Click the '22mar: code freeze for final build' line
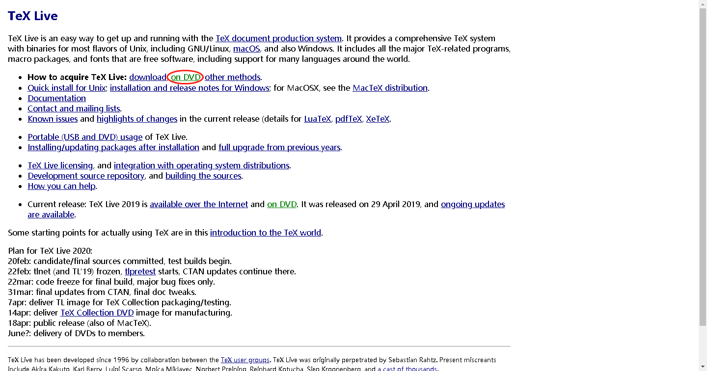The height and width of the screenshot is (371, 707). click(x=111, y=282)
